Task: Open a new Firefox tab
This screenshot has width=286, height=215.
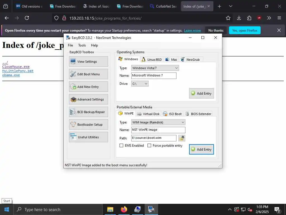Action: click(220, 6)
